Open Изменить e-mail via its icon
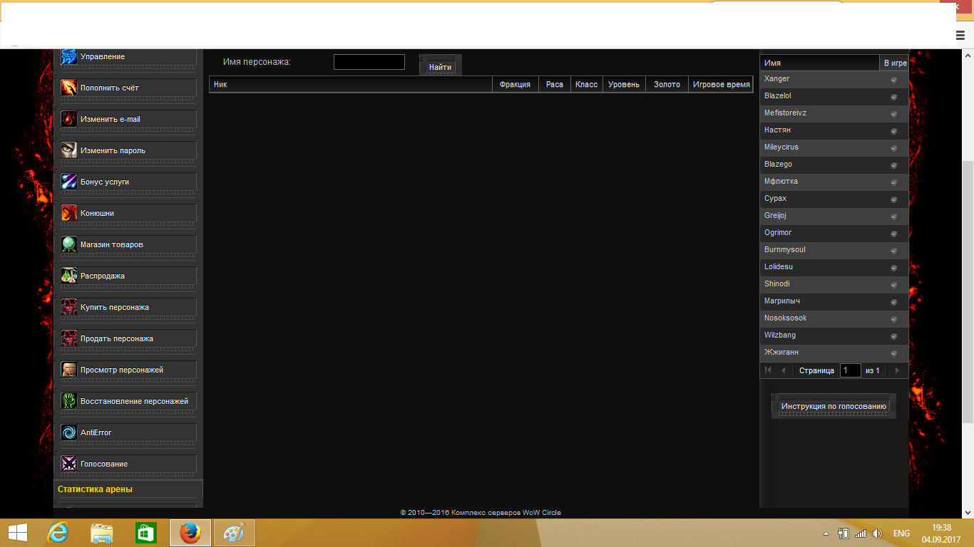This screenshot has width=974, height=547. tap(68, 119)
